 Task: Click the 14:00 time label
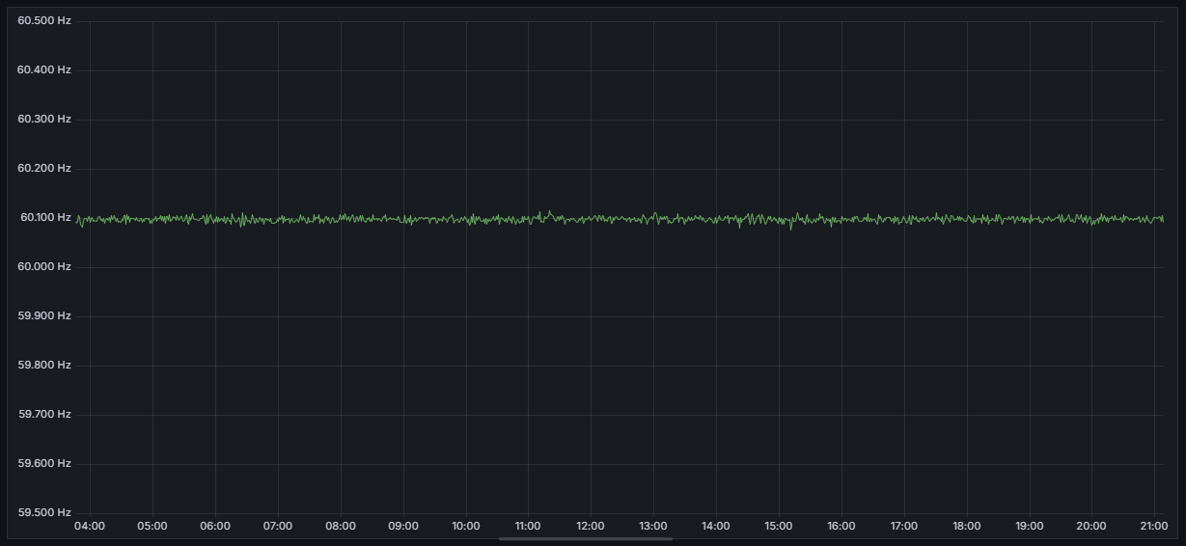coord(716,526)
